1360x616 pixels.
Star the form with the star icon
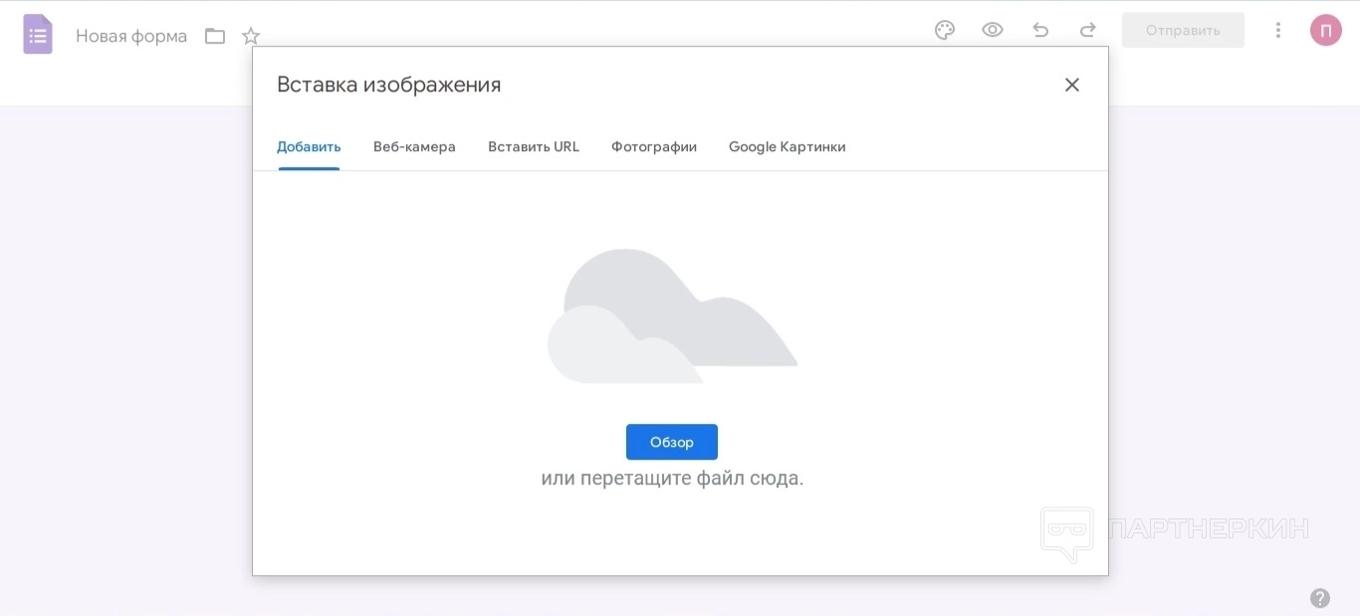(251, 36)
